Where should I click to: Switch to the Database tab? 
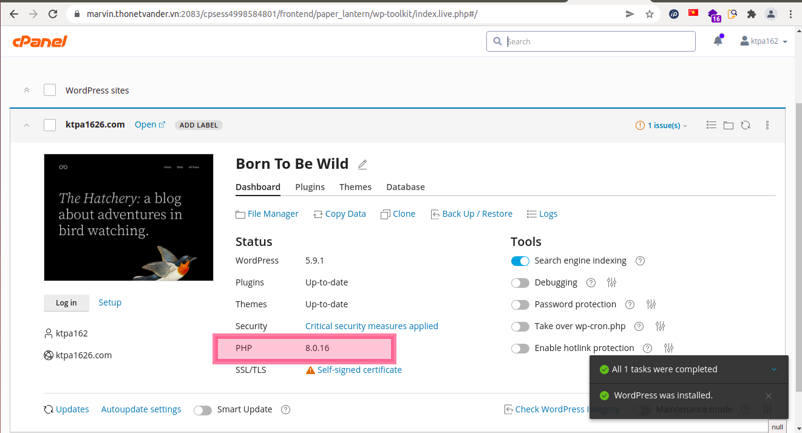pos(406,187)
